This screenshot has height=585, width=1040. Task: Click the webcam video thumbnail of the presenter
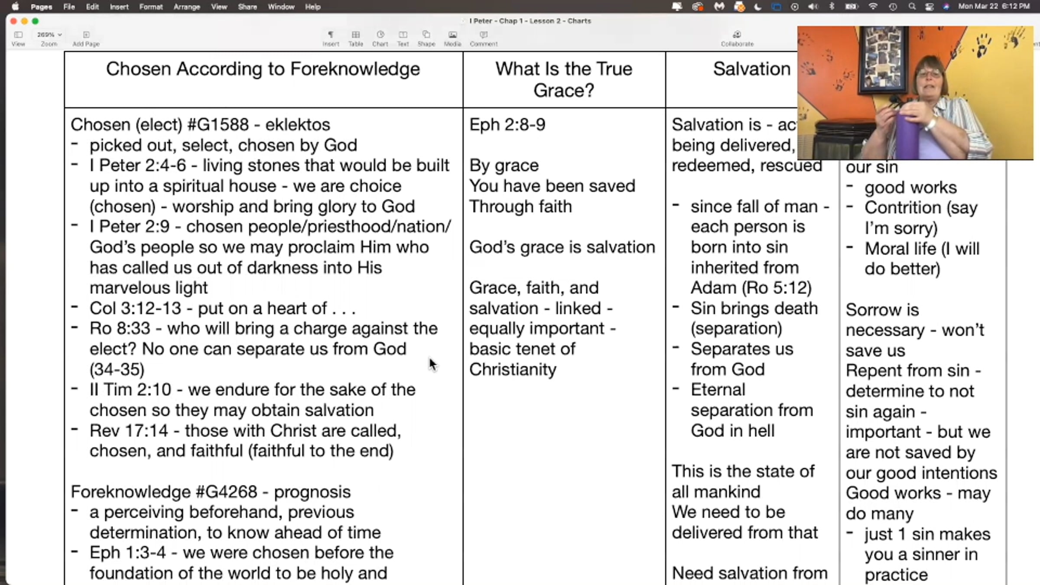(x=915, y=93)
